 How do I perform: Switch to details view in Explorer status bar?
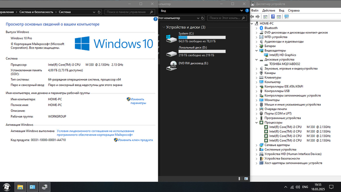[x=240, y=179]
